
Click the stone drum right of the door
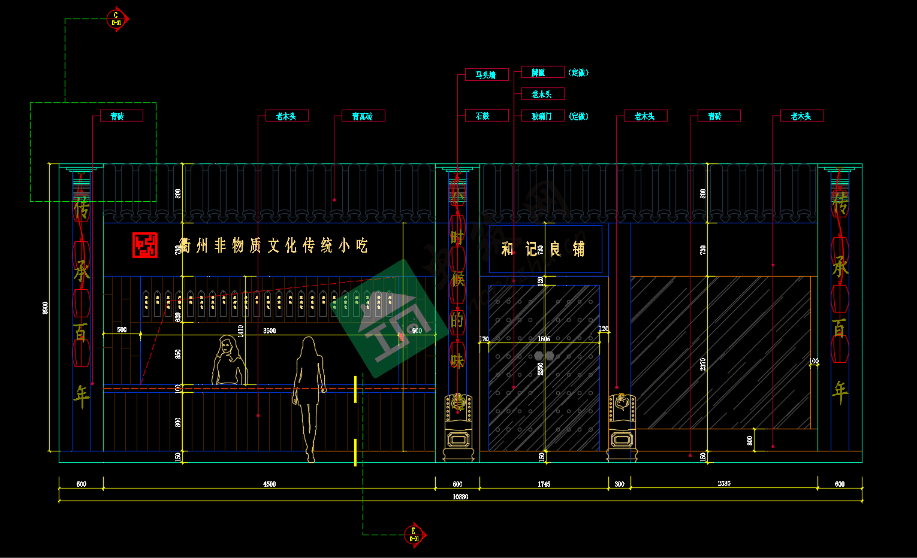pyautogui.click(x=622, y=427)
